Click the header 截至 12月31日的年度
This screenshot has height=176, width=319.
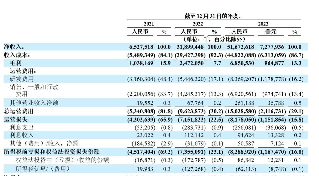213,16
